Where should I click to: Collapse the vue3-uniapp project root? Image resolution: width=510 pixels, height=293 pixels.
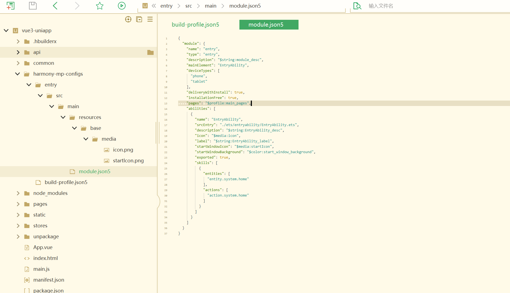click(x=6, y=30)
